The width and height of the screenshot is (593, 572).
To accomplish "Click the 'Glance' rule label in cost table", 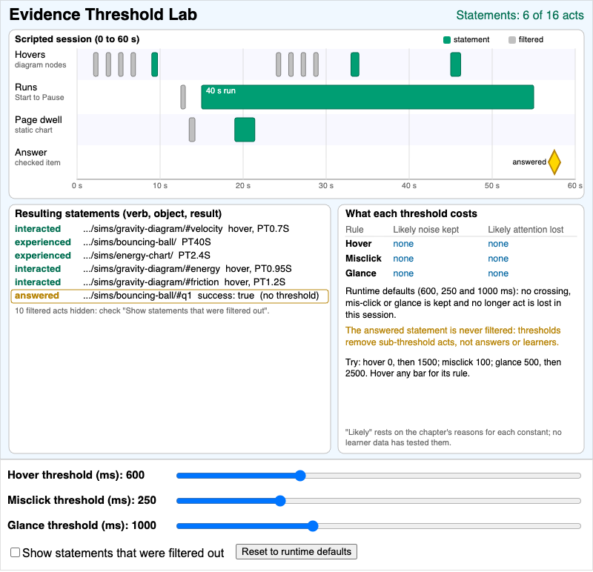I will [361, 273].
